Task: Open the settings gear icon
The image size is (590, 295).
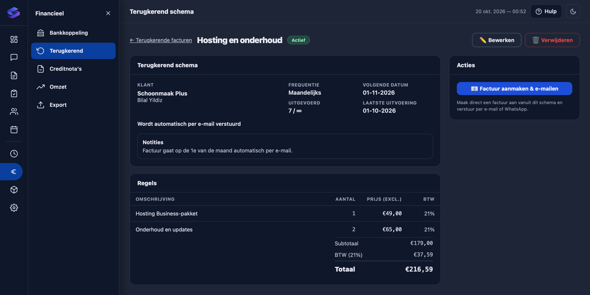Action: coord(14,208)
